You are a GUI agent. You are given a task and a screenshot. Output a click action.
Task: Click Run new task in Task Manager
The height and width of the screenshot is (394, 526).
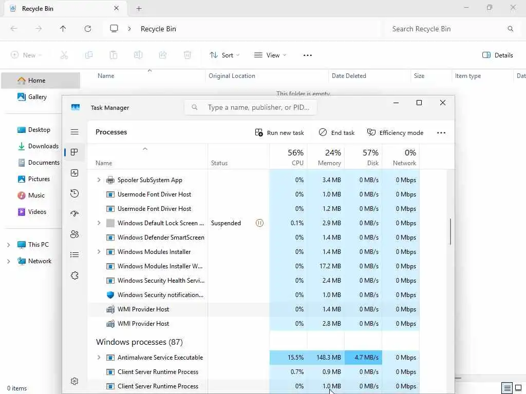[x=279, y=133]
